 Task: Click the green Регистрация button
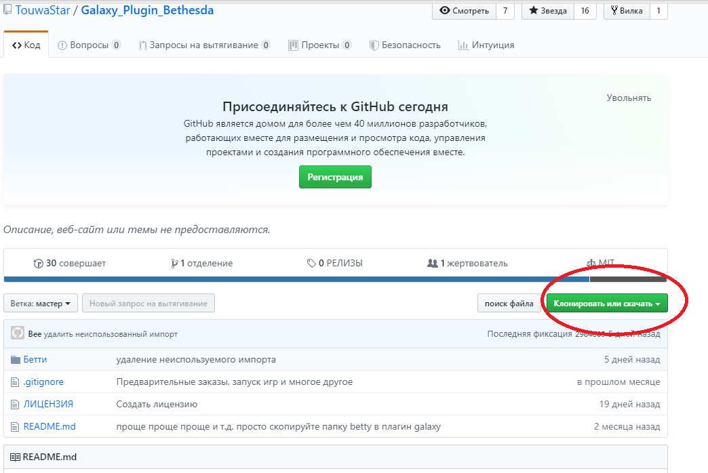[x=335, y=177]
